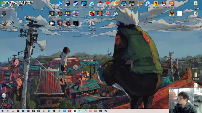Open File Explorer from the taskbar

coord(13,111)
